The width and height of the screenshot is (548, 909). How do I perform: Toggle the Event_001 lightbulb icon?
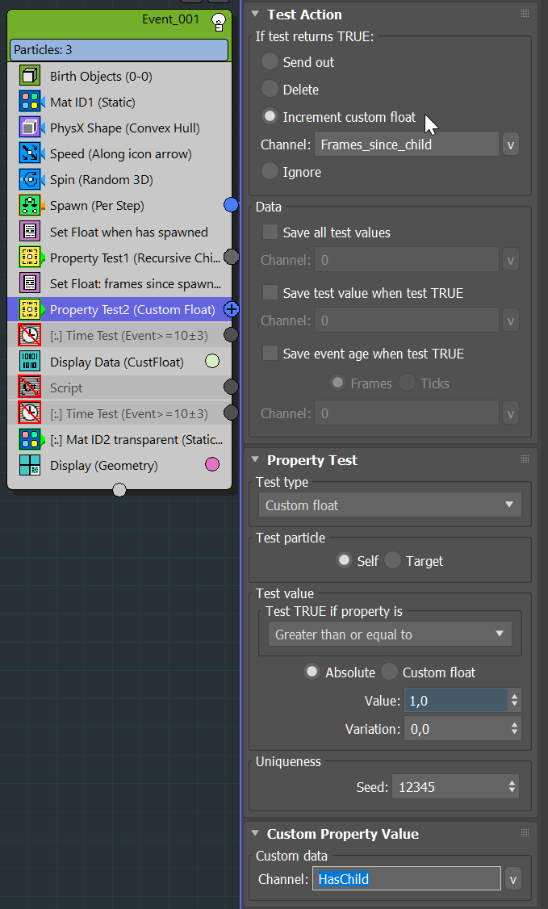(x=218, y=23)
